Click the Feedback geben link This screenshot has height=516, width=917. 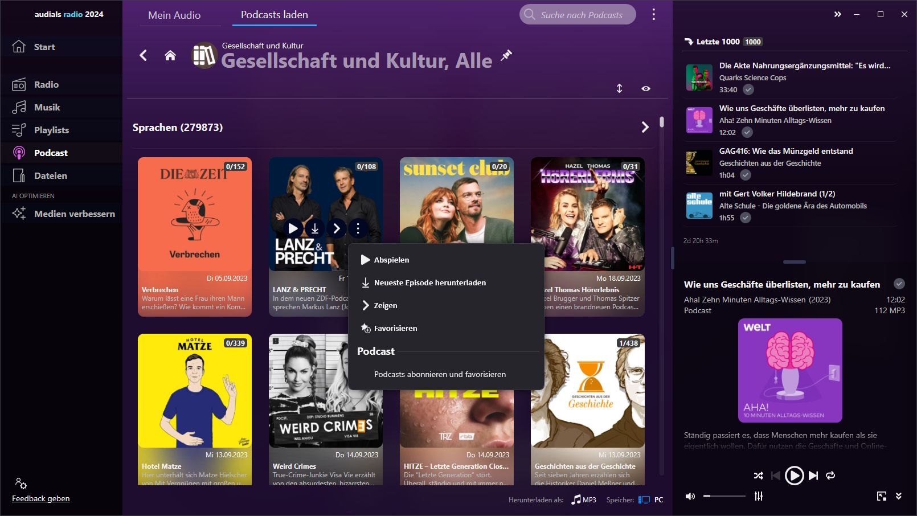41,498
